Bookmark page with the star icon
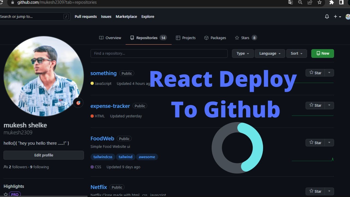 pos(319,2)
